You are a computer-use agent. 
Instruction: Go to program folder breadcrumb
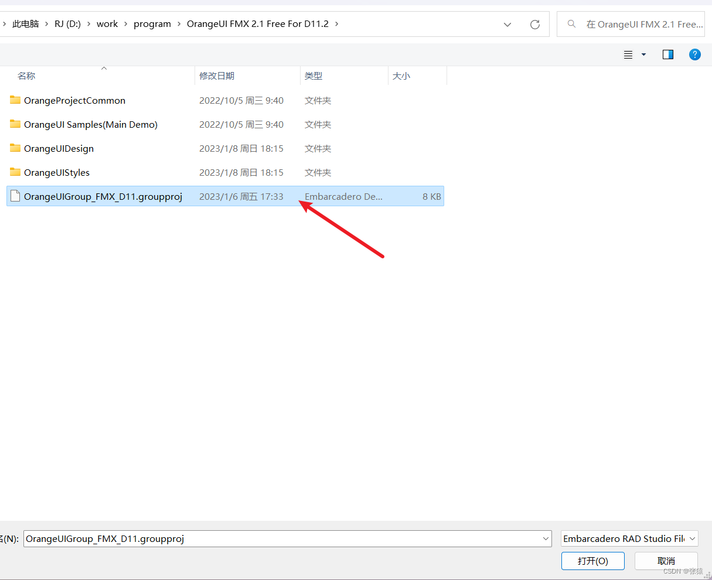[x=152, y=24]
